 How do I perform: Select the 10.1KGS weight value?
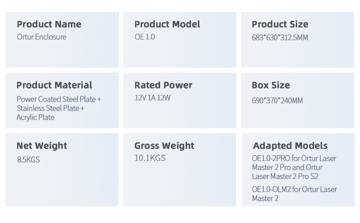150,158
